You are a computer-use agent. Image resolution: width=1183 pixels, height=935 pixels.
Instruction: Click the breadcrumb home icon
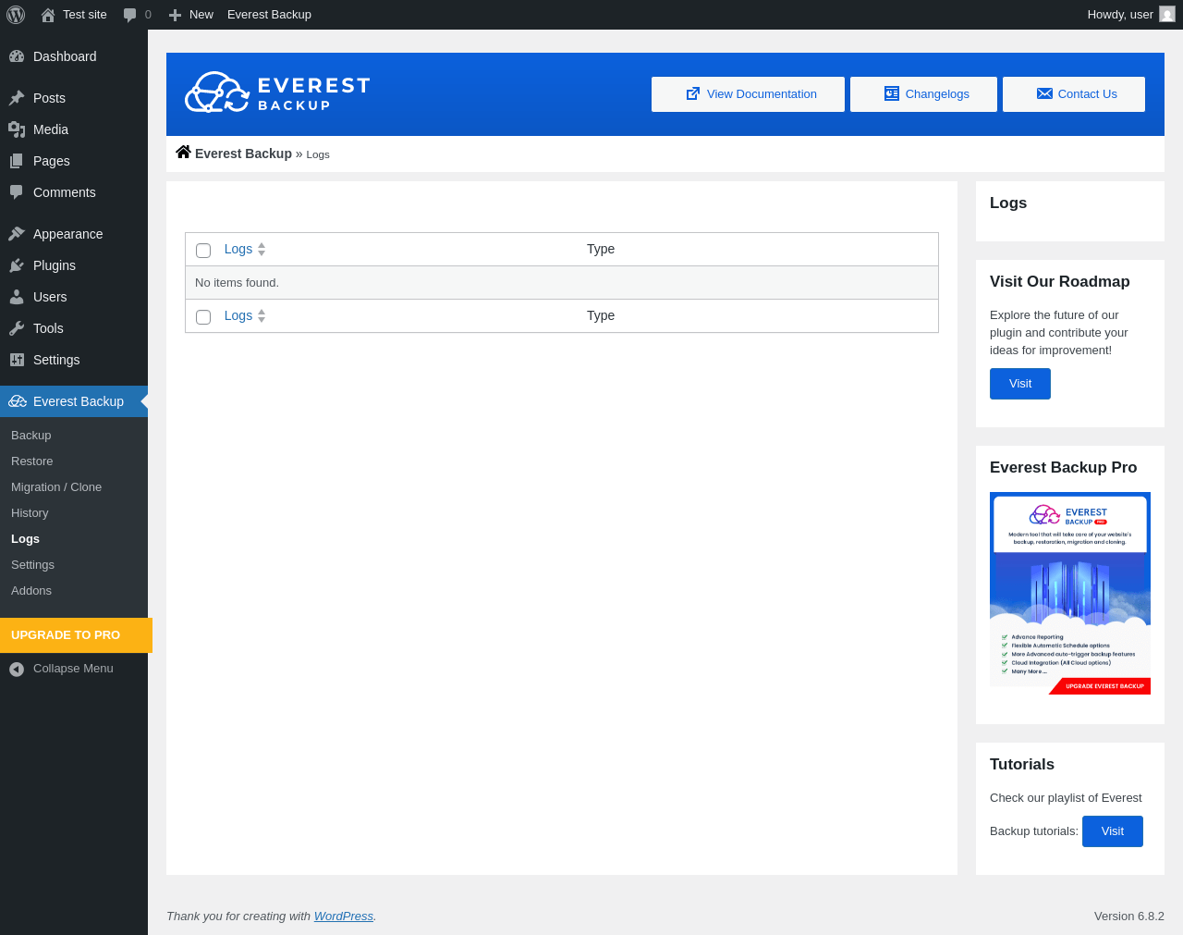pos(184,152)
